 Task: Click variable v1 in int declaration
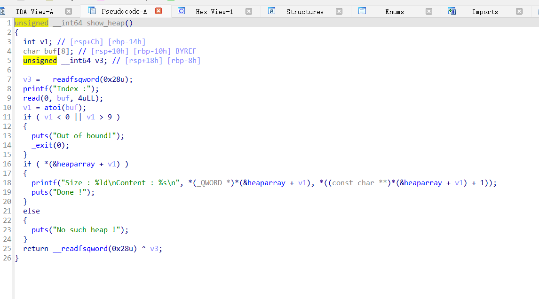point(44,42)
